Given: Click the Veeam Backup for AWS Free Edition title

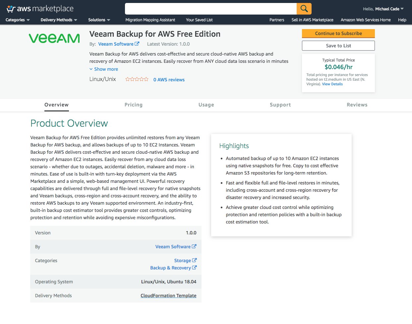Looking at the screenshot, I should pos(155,34).
